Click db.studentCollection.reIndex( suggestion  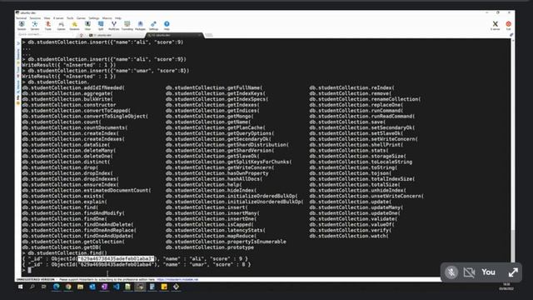coord(351,87)
